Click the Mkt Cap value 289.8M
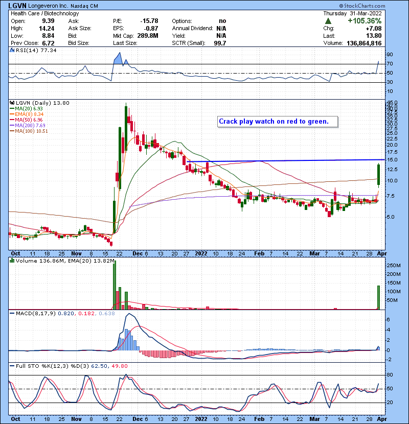 tap(148, 36)
